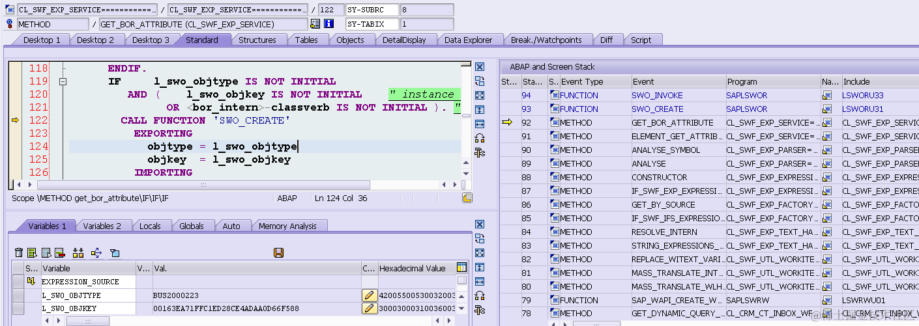Click horizontal maximize icon beside source code
919x326 pixels.
(x=480, y=124)
